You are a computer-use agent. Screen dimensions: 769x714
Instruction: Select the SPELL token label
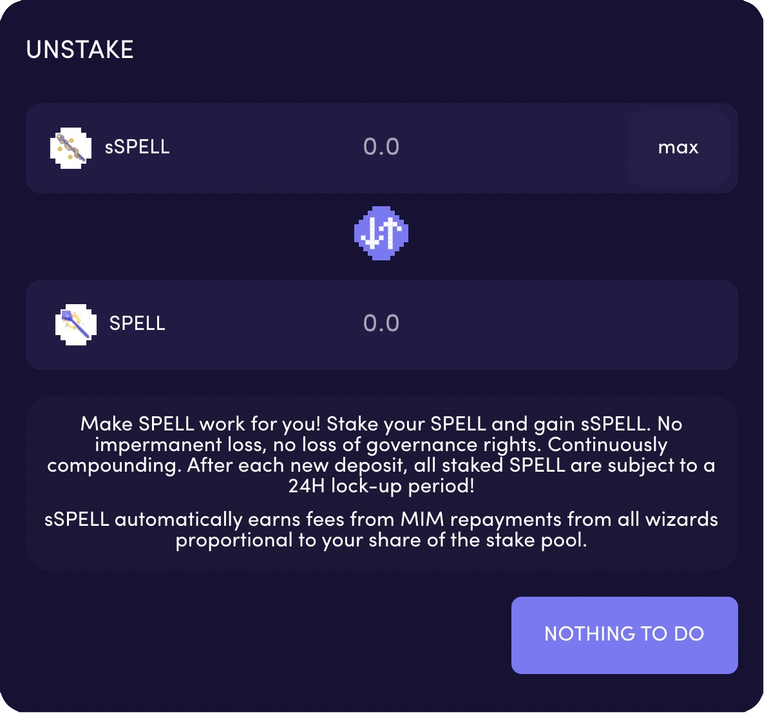(137, 323)
